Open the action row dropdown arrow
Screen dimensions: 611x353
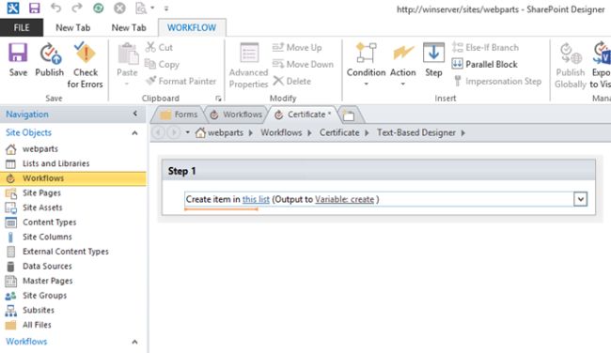[x=580, y=199]
